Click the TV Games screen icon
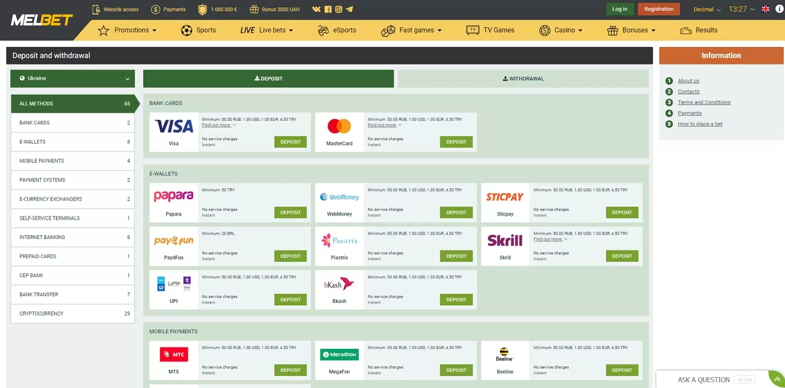 click(x=473, y=30)
